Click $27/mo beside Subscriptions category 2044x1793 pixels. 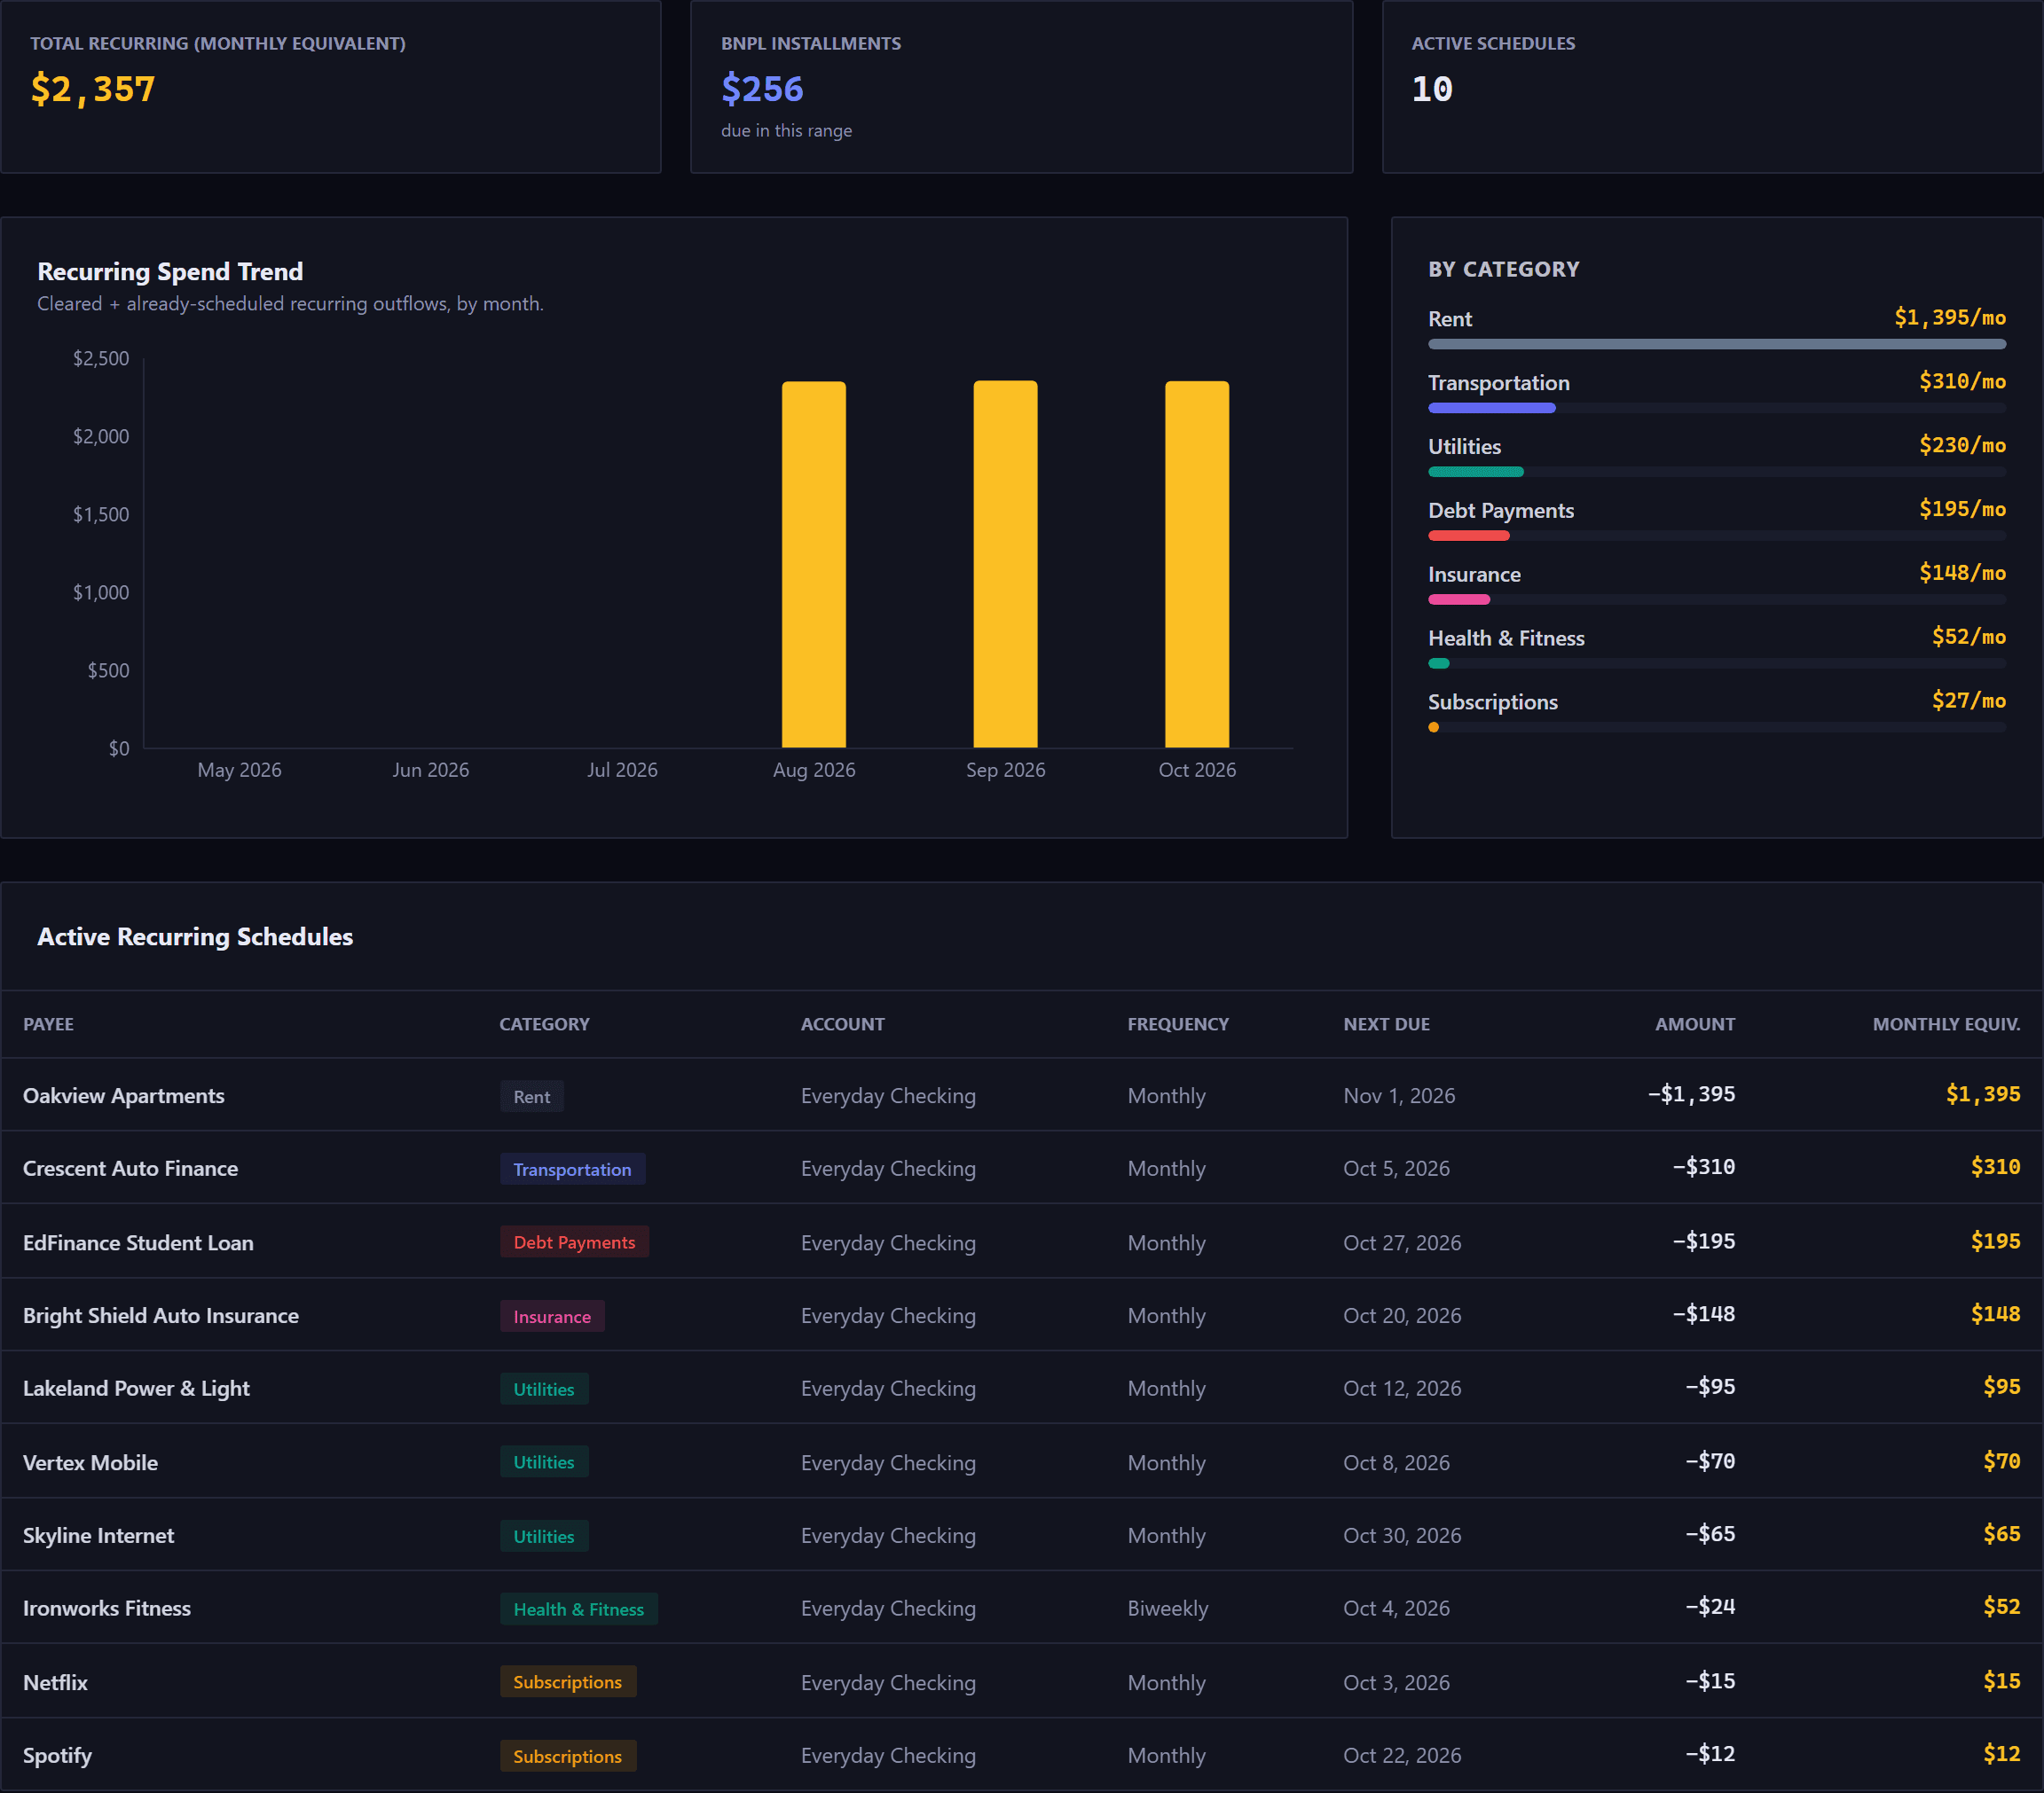(x=1968, y=701)
